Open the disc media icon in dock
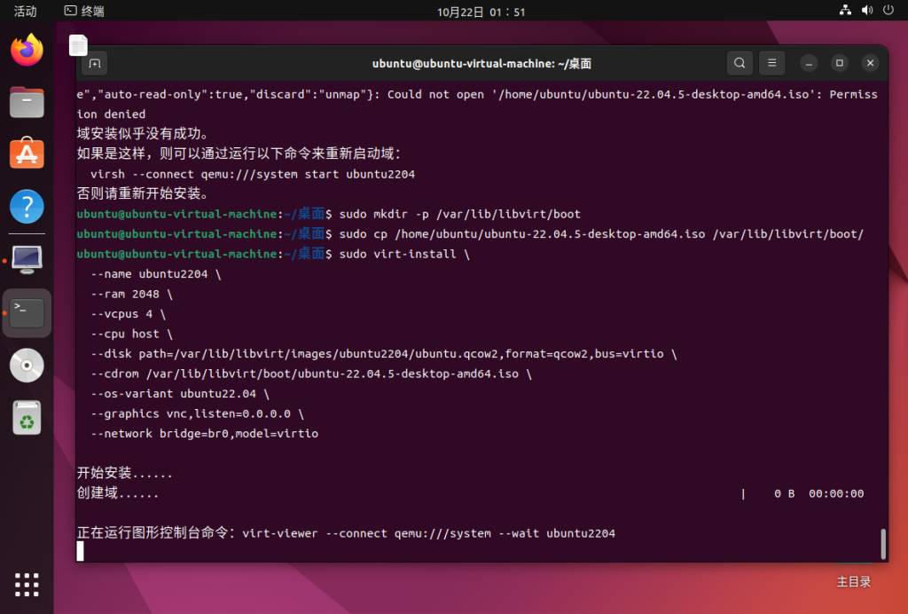The width and height of the screenshot is (908, 614). pos(27,365)
